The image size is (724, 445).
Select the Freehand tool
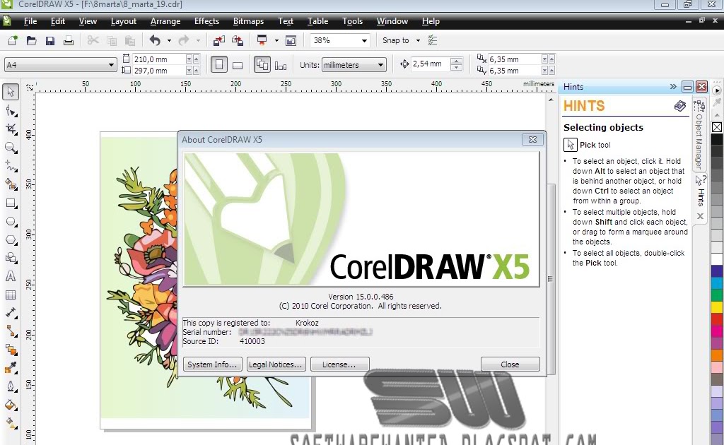pos(11,166)
